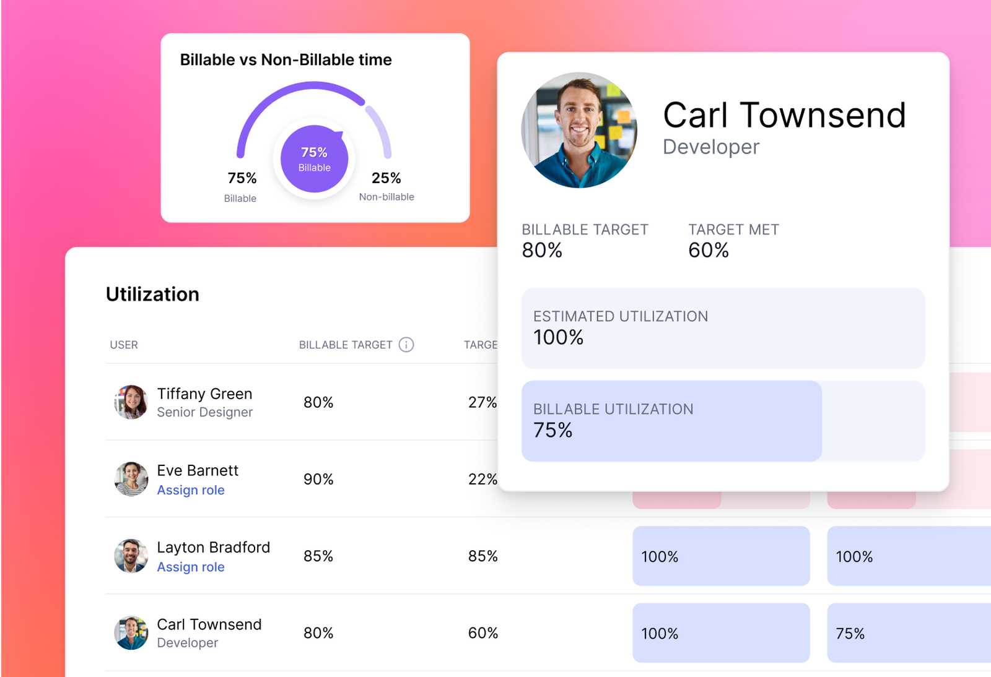
Task: Click the BILLABLE TARGET column header
Action: [x=346, y=345]
